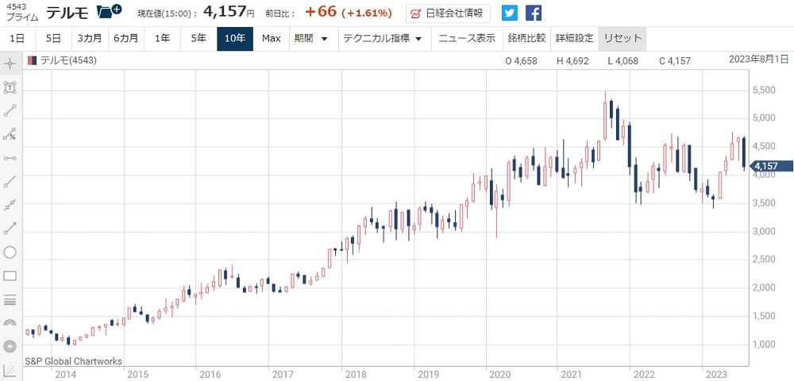Select the line segment drawing tool
This screenshot has width=794, height=381.
[10, 111]
